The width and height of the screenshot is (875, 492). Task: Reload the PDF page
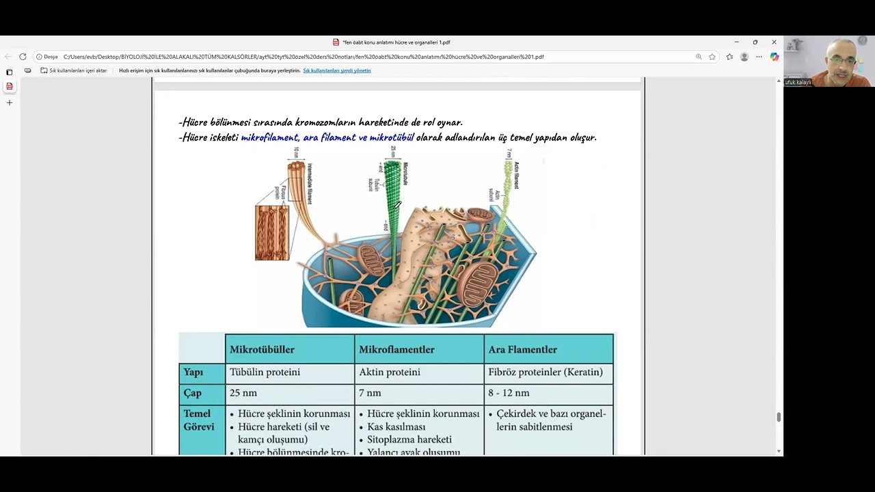pos(23,57)
